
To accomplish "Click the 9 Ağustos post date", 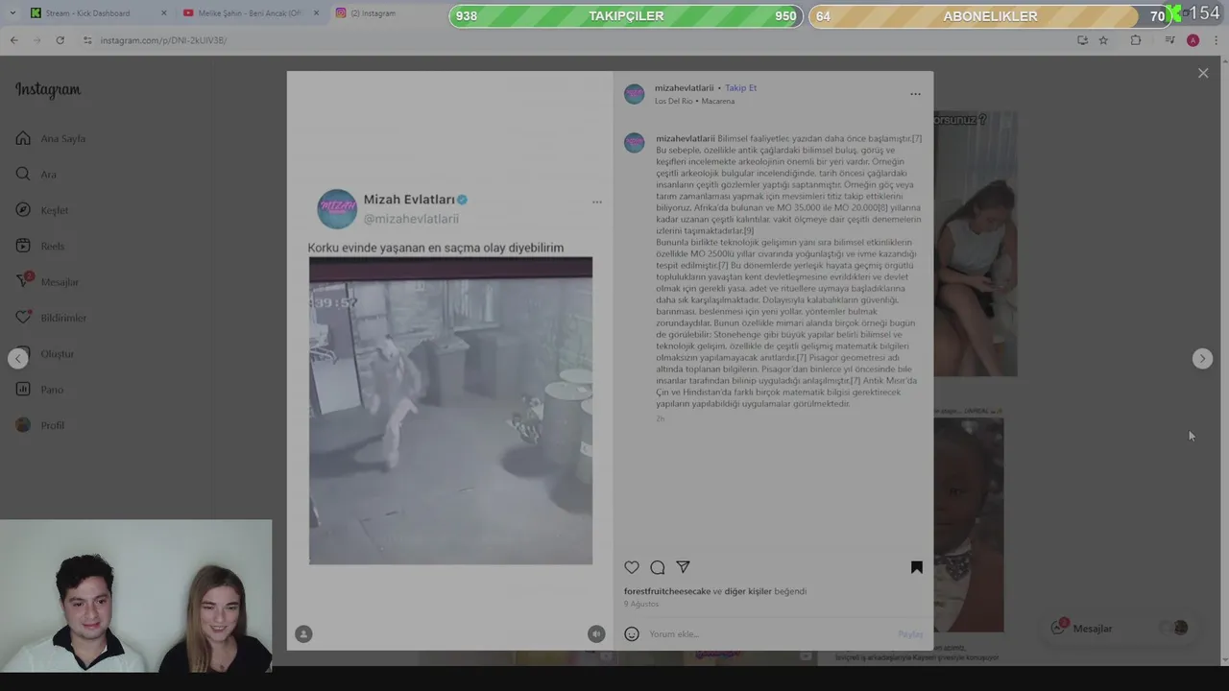I will [x=641, y=605].
